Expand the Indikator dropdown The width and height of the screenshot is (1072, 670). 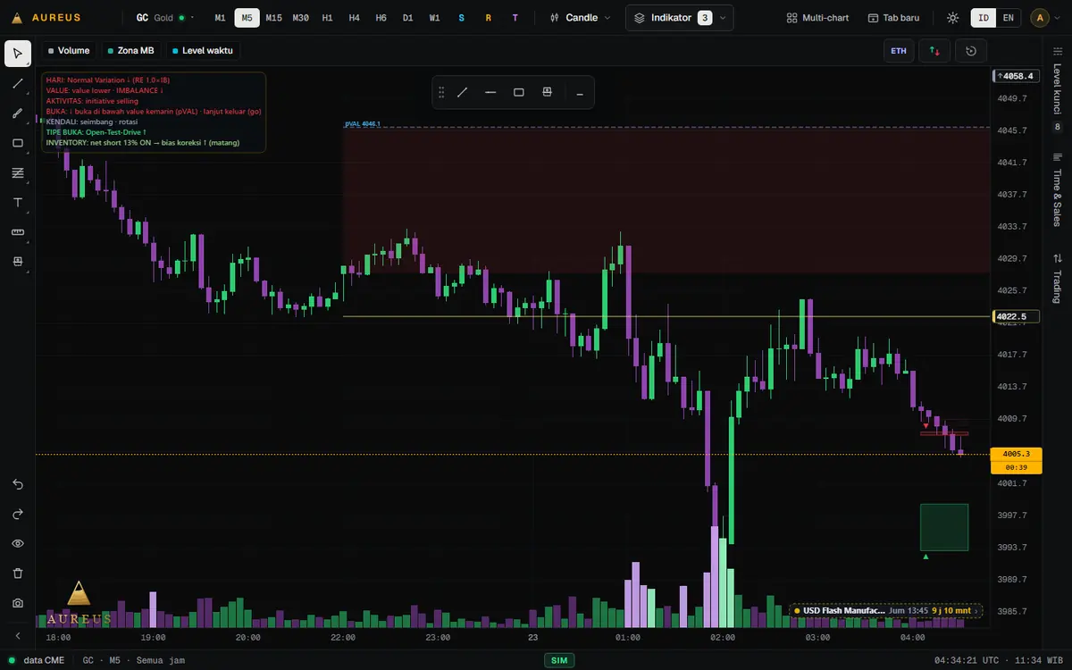click(679, 18)
